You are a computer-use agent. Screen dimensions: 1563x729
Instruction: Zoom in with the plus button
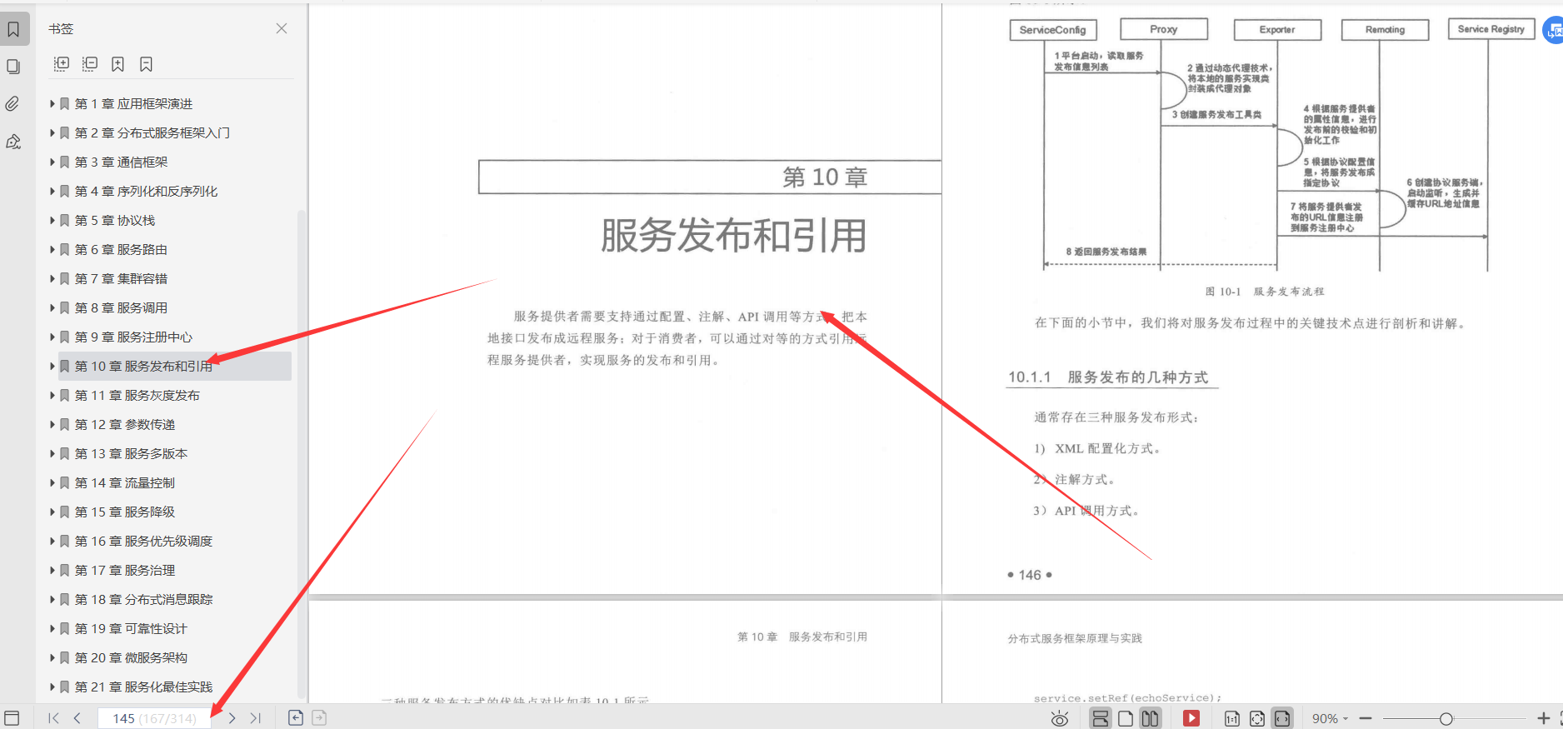pos(1543,718)
